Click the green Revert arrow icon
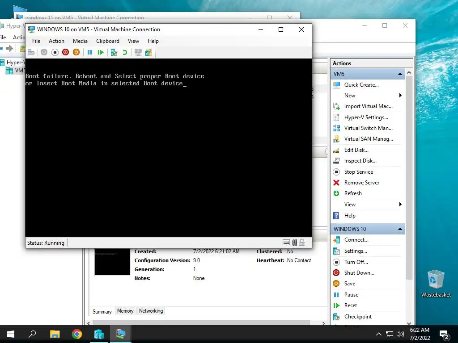The image size is (458, 343). 125,52
